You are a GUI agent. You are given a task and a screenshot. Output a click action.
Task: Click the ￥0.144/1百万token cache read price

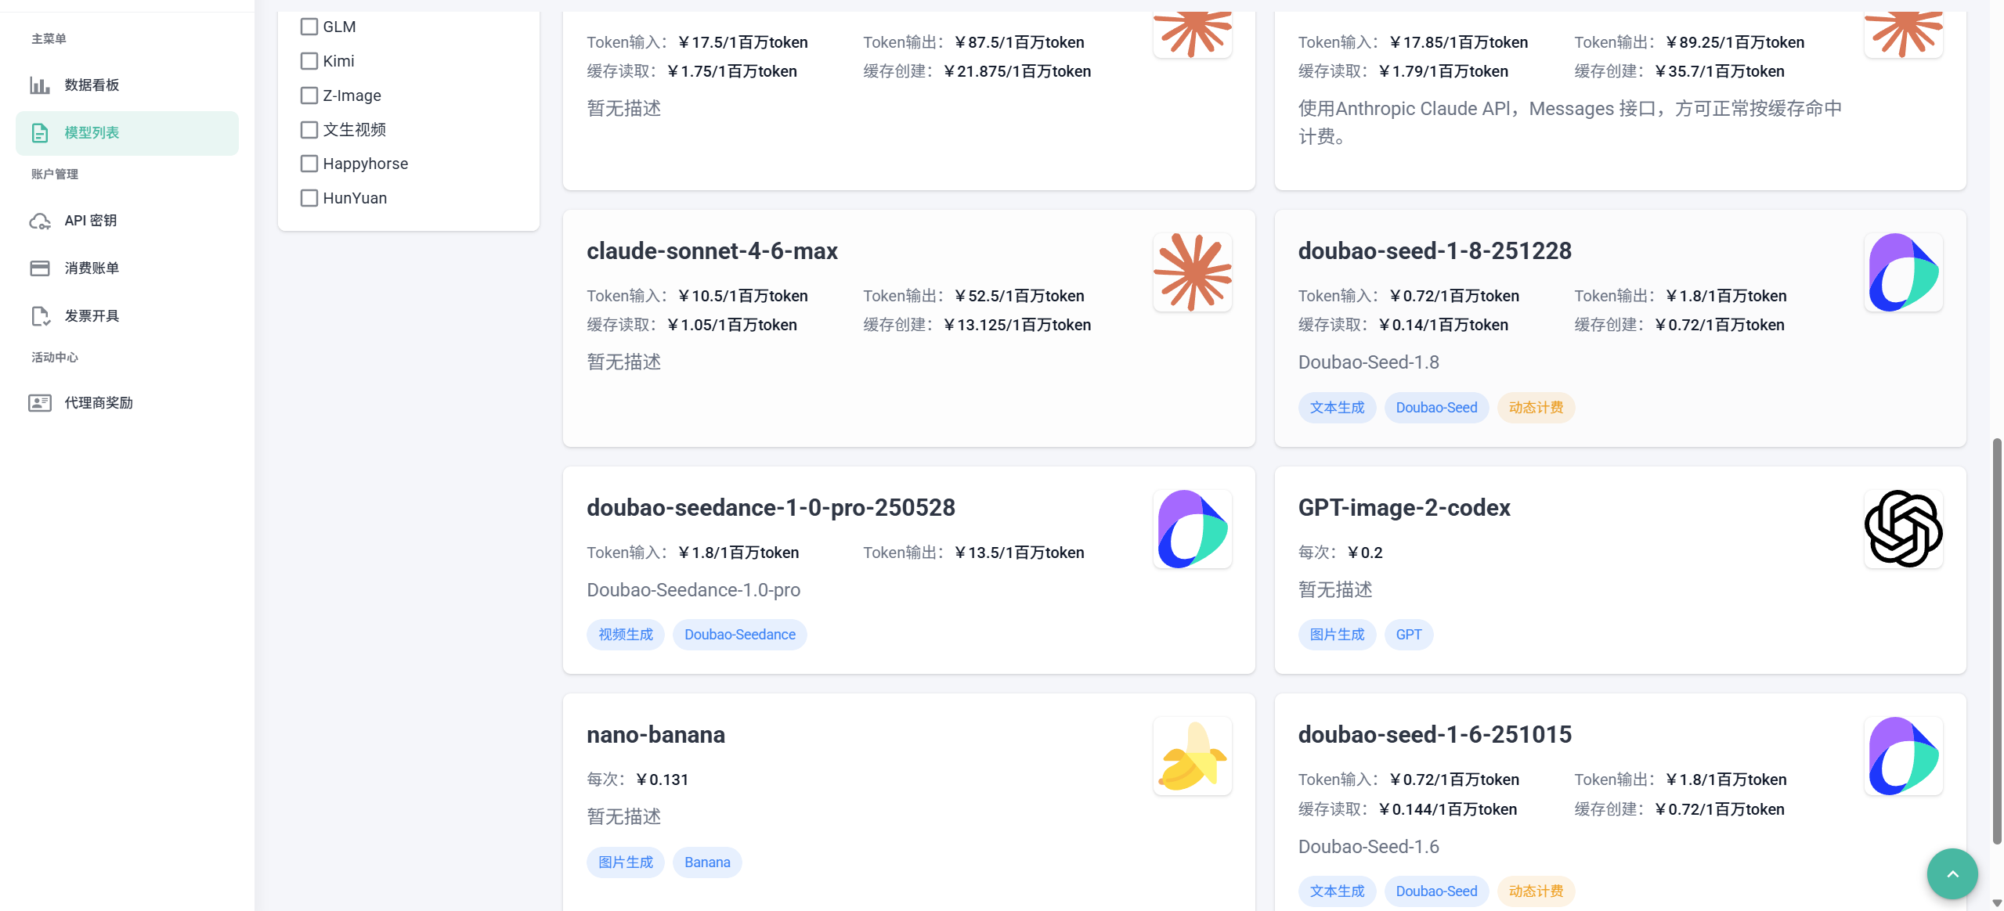(x=1447, y=809)
